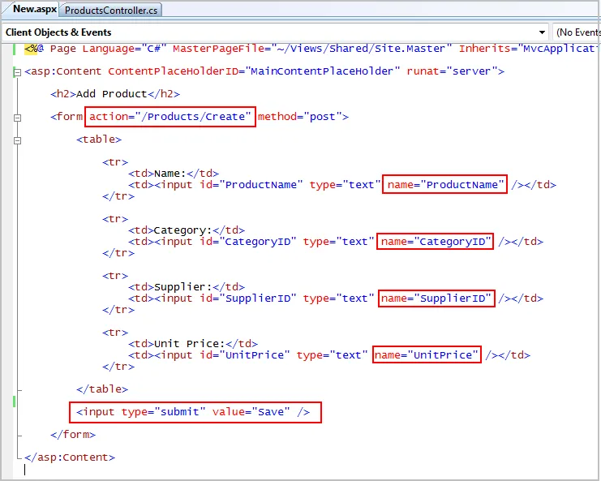Click the h2 Add Product line
Screen dimensions: 601x481
(115, 94)
